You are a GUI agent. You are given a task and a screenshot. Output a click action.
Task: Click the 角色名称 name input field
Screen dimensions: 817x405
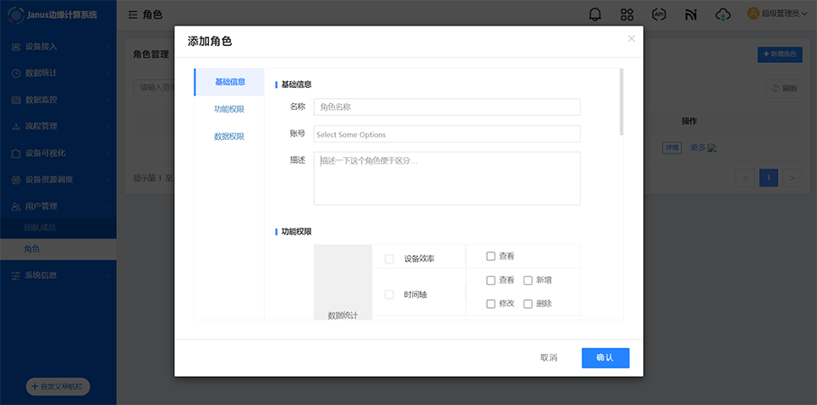(x=447, y=107)
